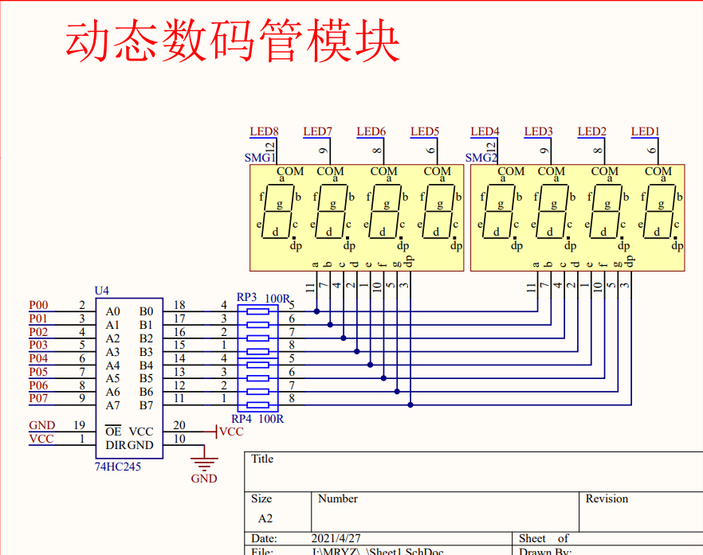Click the DIR pin label on U4

coord(116,445)
